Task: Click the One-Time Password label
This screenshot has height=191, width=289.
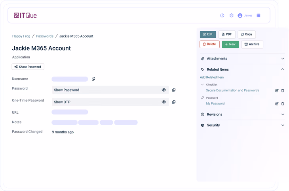Action: pos(28,101)
